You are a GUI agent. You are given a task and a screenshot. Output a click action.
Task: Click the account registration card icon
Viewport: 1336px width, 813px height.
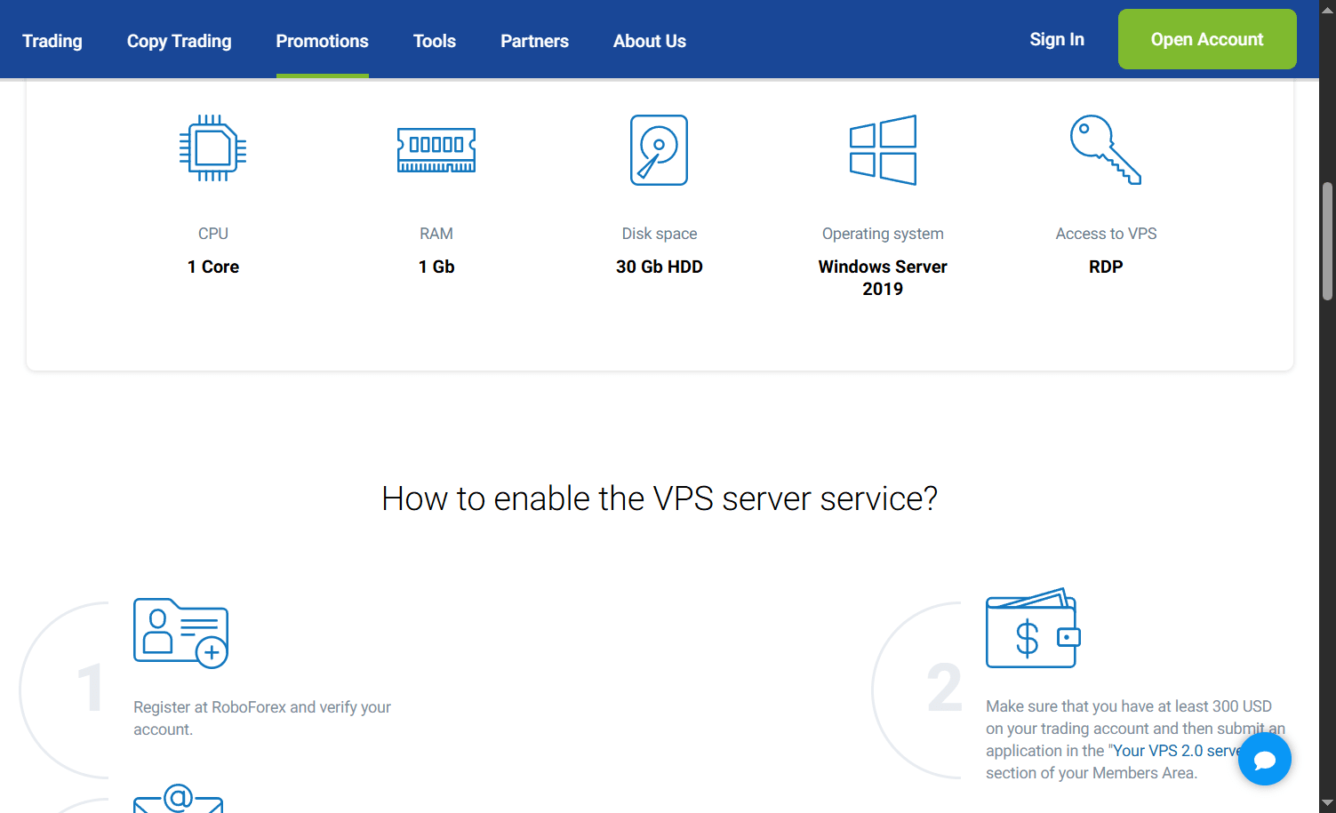181,633
